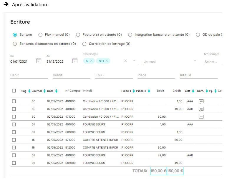The width and height of the screenshot is (242, 180).
Task: Tick checkbox of 401000 row with debit 1,00
Action: click(14, 124)
